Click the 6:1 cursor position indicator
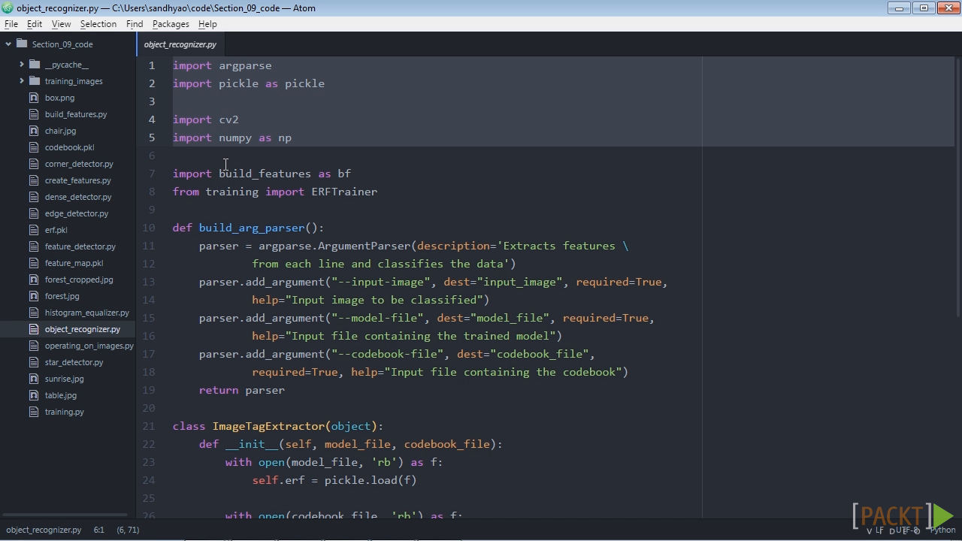962x541 pixels. coord(99,530)
